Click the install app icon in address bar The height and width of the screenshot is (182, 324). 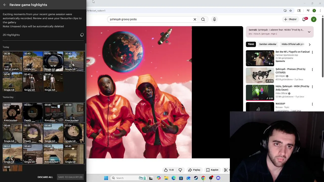click(285, 11)
